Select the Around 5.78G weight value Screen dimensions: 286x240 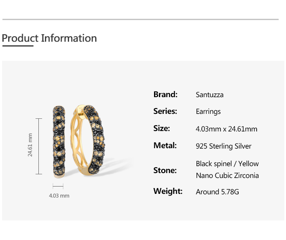[x=217, y=191]
